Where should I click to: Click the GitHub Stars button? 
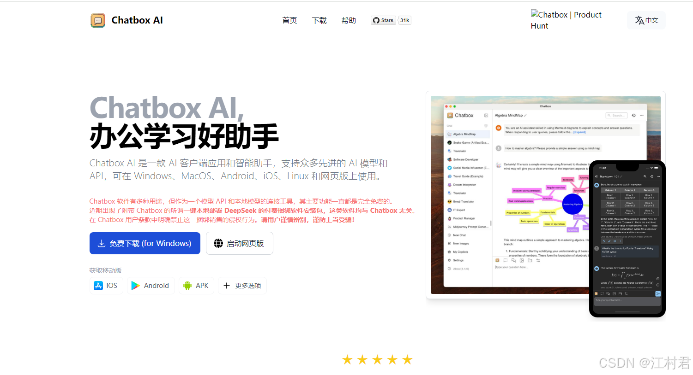pos(383,20)
